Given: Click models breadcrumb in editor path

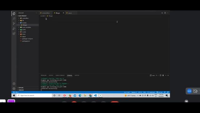Looking at the screenshot, I should 42,16.
